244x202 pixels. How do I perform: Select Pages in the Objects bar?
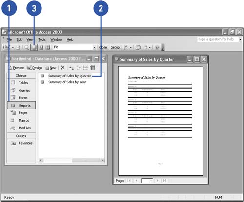[21, 113]
